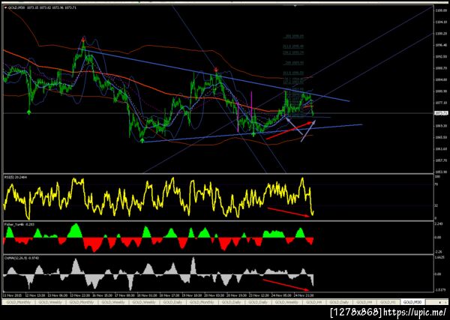The width and height of the screenshot is (450, 320).
Task: Select the OsMA(12,26,9) indicator label
Action: 21,258
